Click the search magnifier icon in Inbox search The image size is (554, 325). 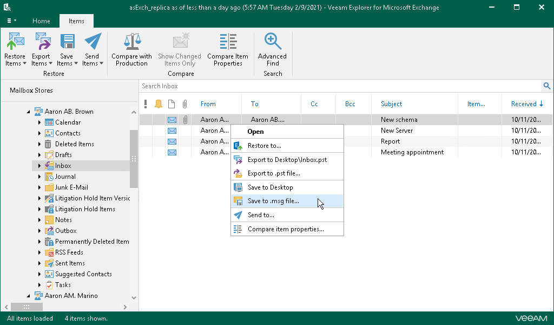546,86
